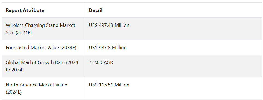Click the number 987.8
The width and height of the screenshot is (263, 100).
(105, 48)
